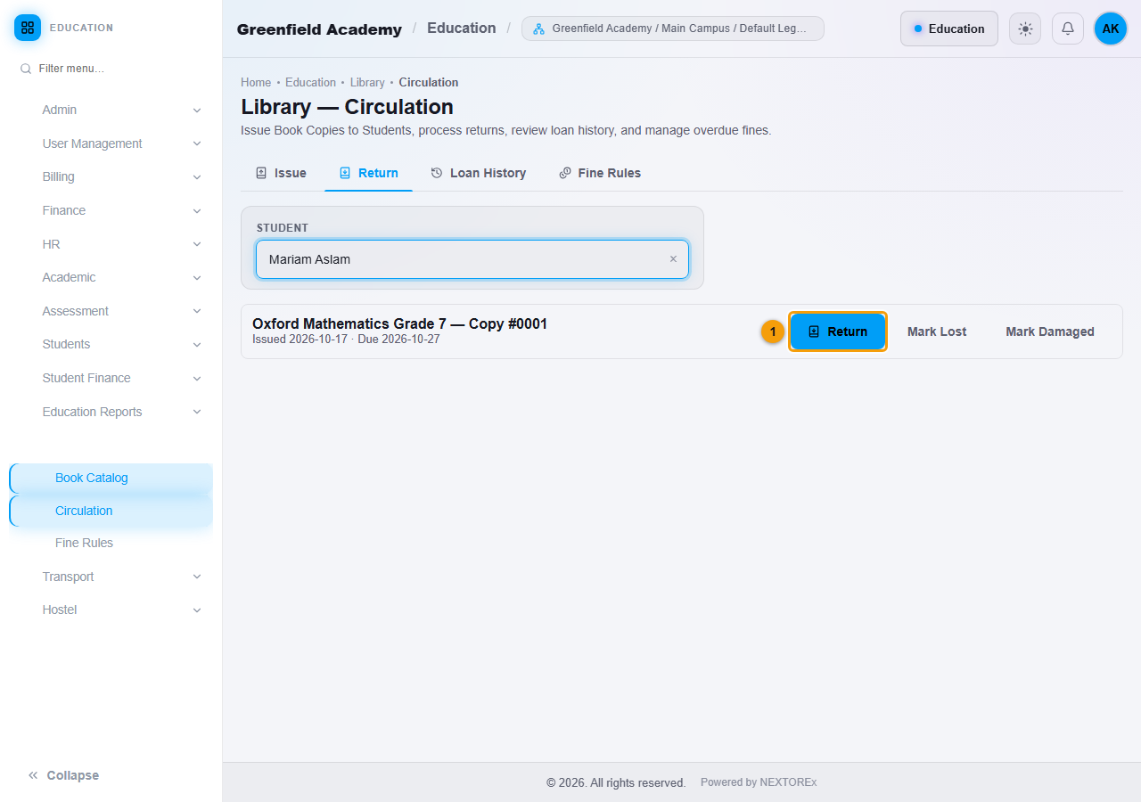Go to Education breadcrumb link
Viewport: 1141px width, 802px height.
(310, 82)
